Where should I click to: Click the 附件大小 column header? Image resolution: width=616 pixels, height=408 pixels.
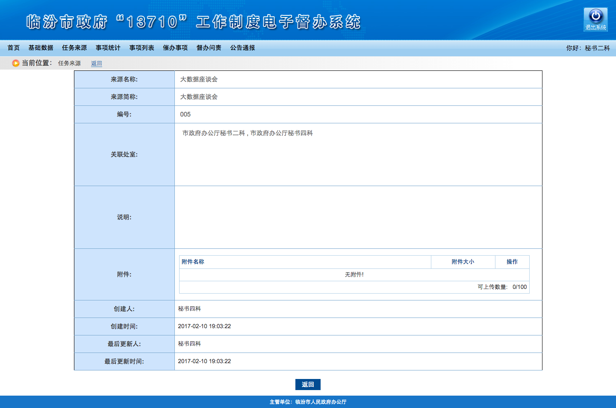(463, 262)
